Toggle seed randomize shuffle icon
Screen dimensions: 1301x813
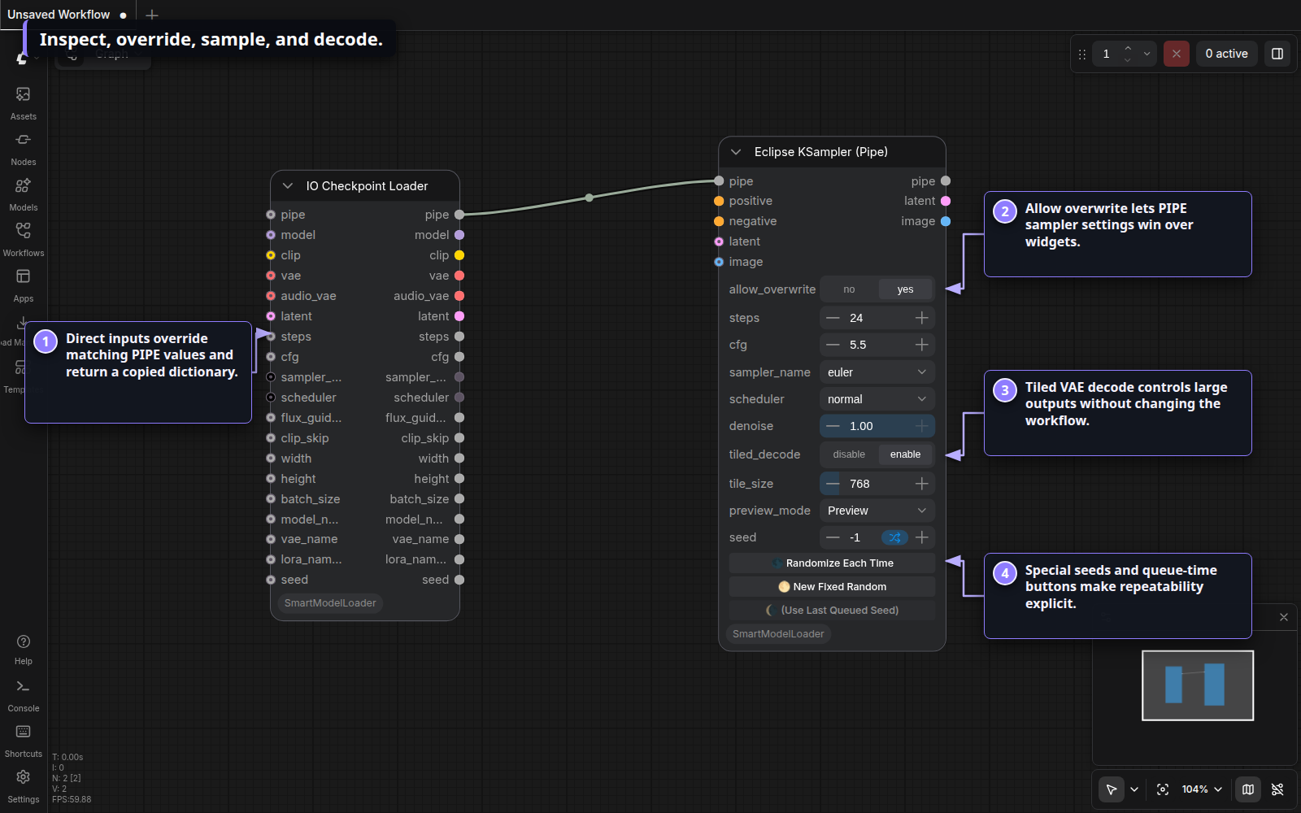pyautogui.click(x=894, y=537)
